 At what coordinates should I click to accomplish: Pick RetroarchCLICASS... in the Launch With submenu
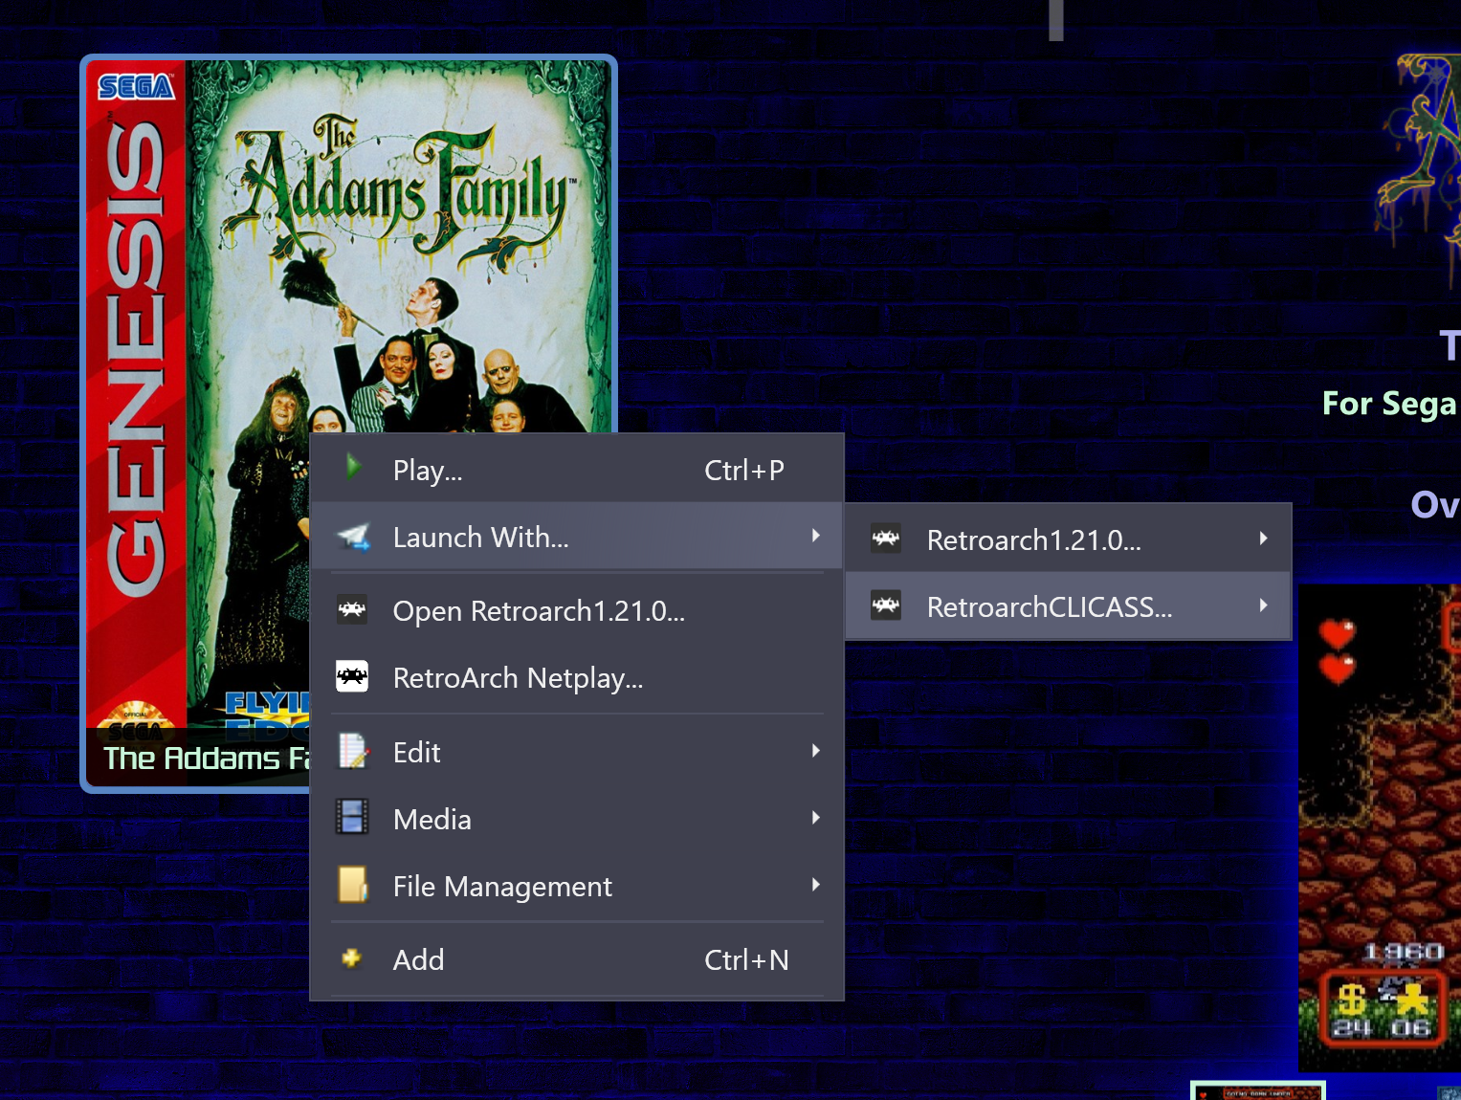[x=1069, y=606]
